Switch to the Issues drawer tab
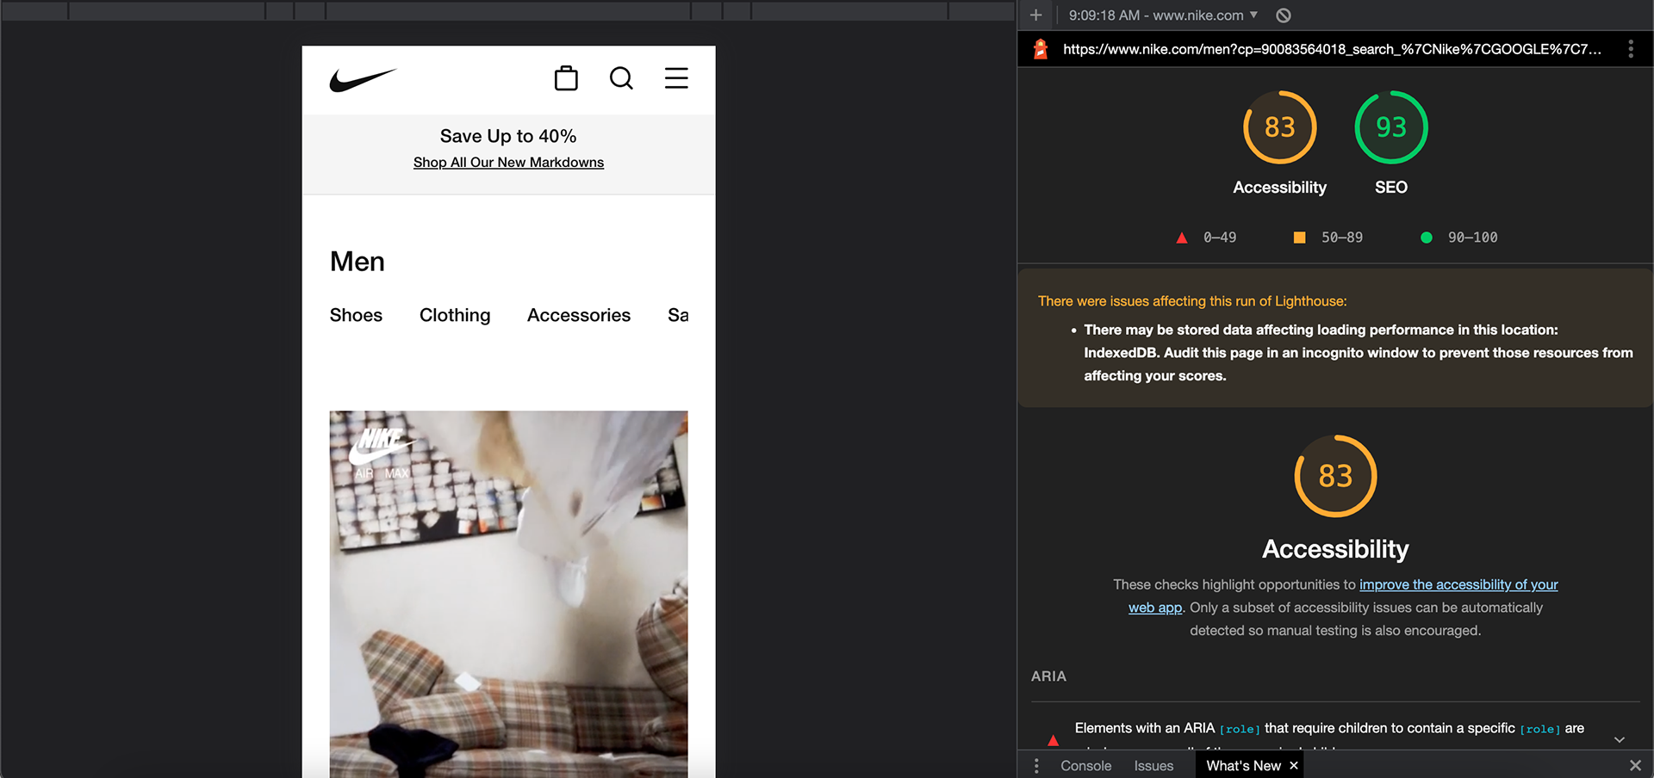The height and width of the screenshot is (778, 1654). (1153, 765)
